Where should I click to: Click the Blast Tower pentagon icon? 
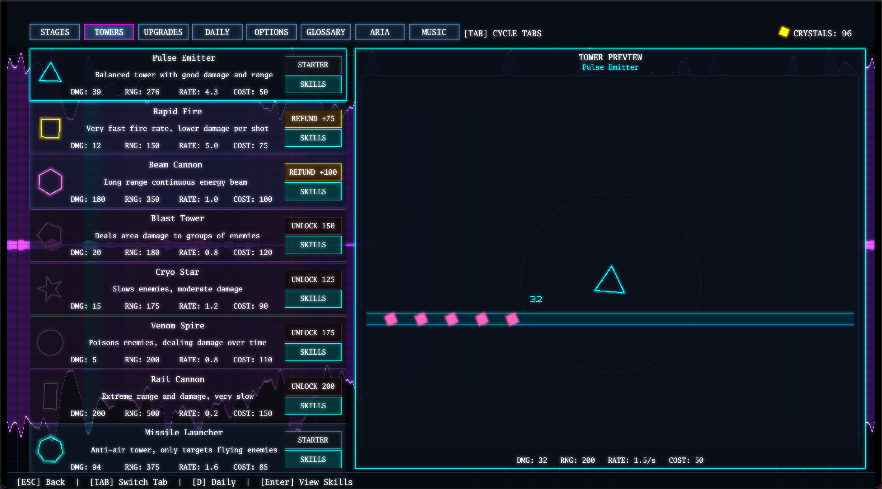click(x=50, y=235)
